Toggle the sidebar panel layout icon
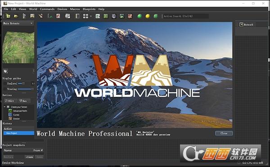Screen dimensions: 270x167 [77, 16]
